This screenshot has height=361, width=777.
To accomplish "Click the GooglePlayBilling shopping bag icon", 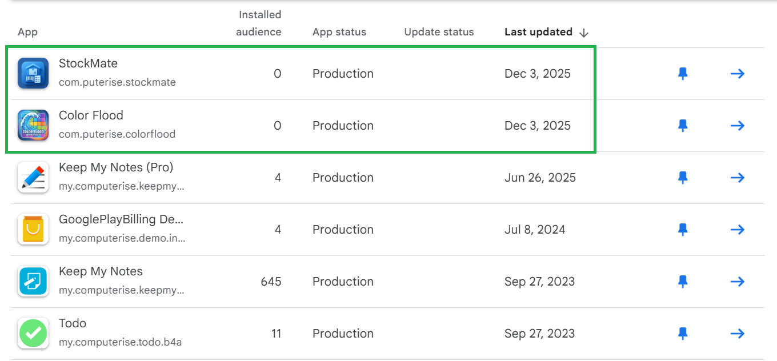I will tap(33, 230).
